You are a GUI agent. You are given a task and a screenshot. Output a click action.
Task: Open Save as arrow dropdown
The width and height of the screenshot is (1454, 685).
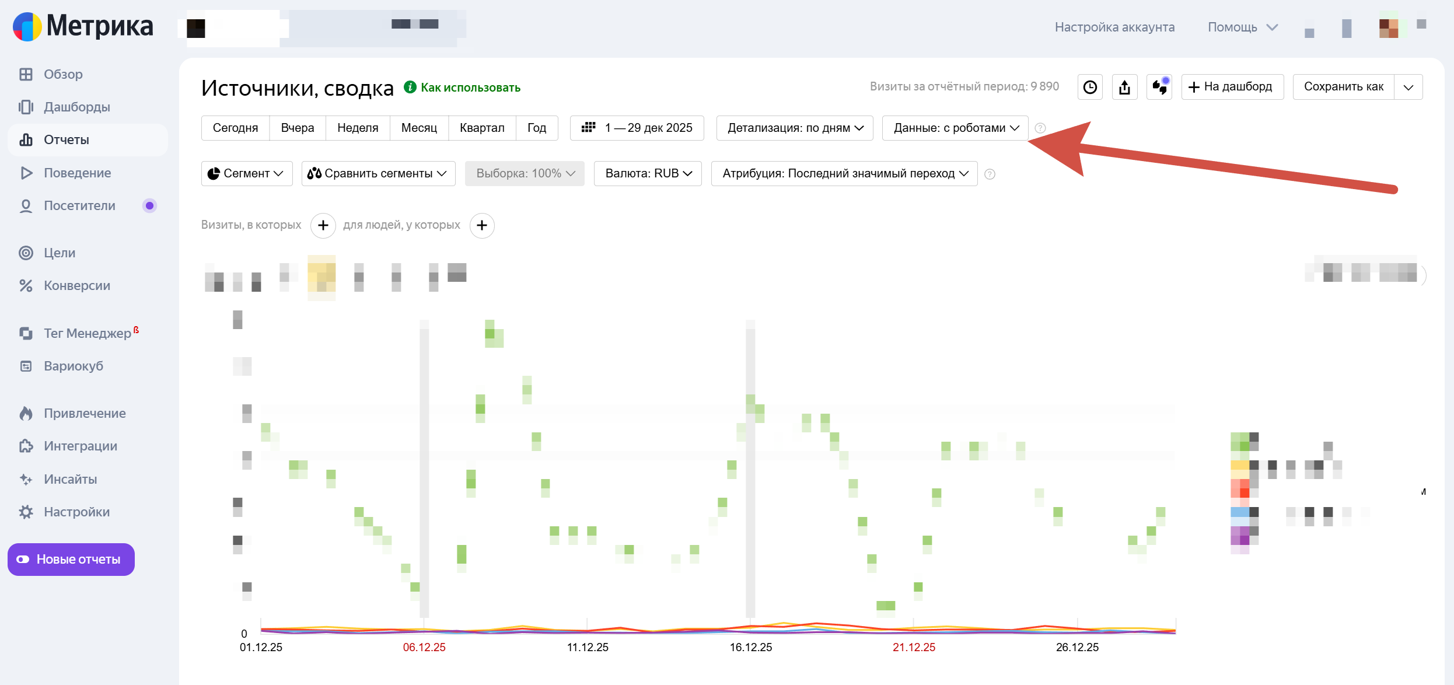point(1408,87)
